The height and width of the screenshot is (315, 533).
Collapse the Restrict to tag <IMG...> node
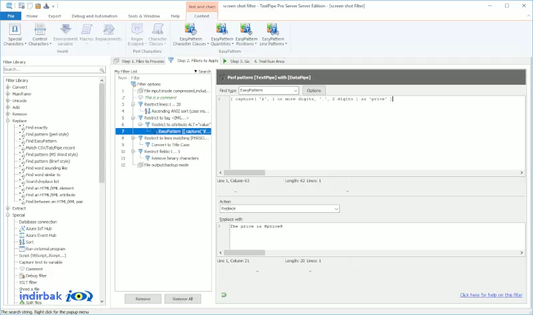[133, 118]
